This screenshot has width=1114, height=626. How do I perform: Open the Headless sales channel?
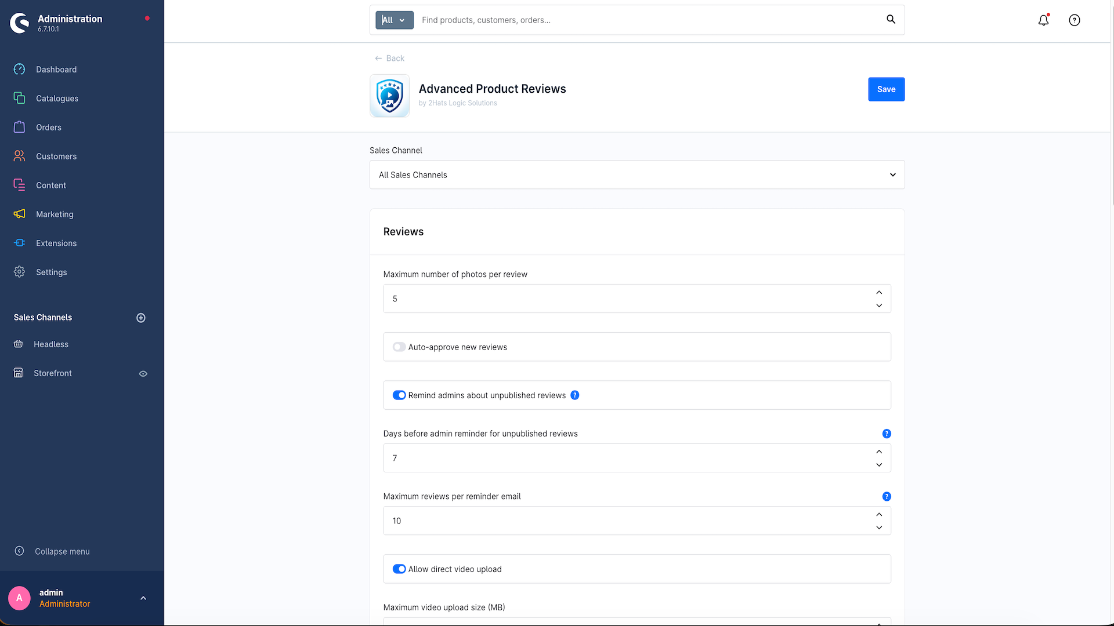coord(51,344)
